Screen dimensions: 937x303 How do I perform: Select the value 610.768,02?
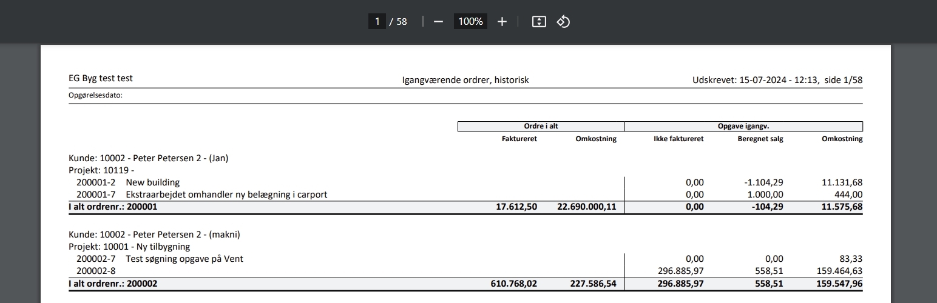click(x=513, y=283)
